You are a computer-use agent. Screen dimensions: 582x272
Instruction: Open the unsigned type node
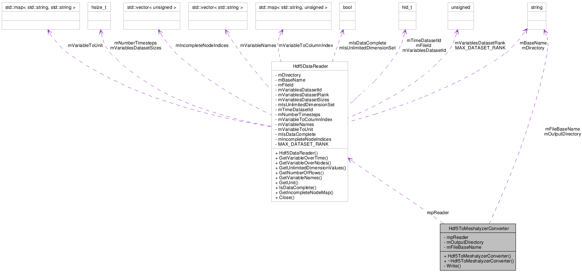point(461,16)
